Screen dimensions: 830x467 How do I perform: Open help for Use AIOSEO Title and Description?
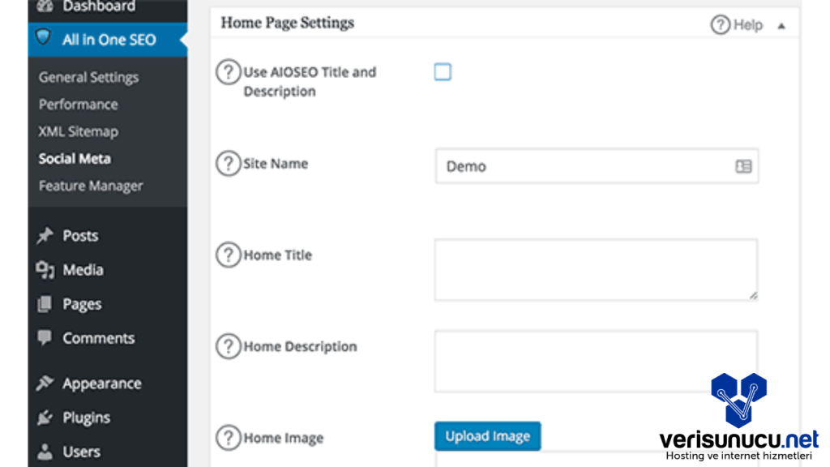(x=228, y=72)
